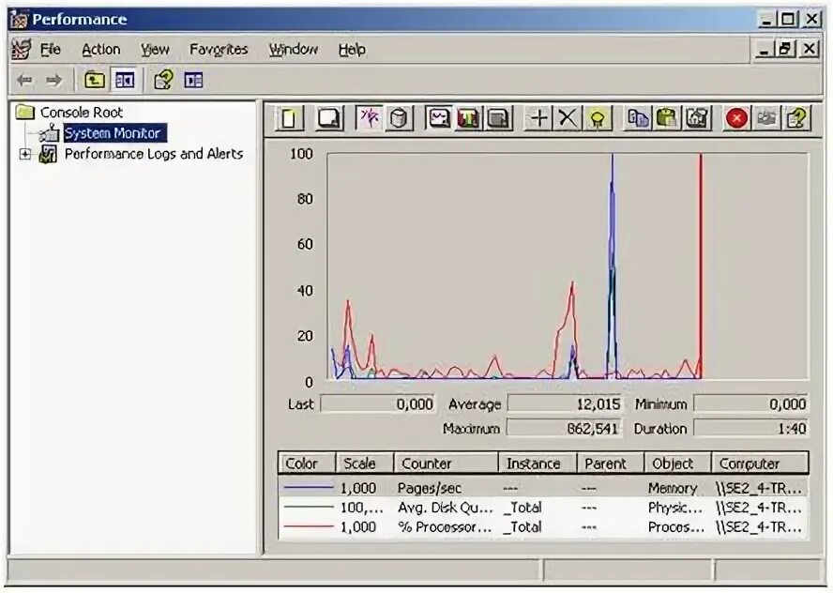Open the graph Properties icon
The image size is (833, 593).
point(698,118)
